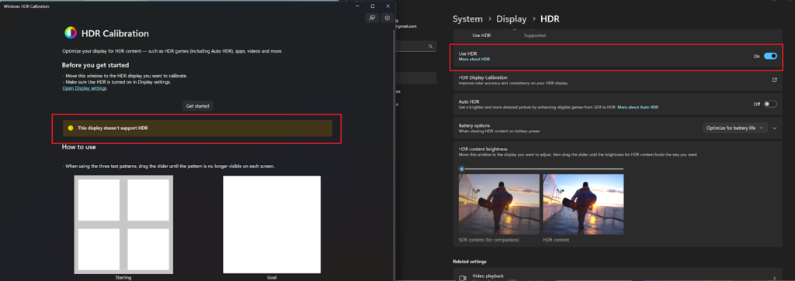795x281 pixels.
Task: Open the feedback icon in HDR Calibration
Action: pyautogui.click(x=372, y=19)
